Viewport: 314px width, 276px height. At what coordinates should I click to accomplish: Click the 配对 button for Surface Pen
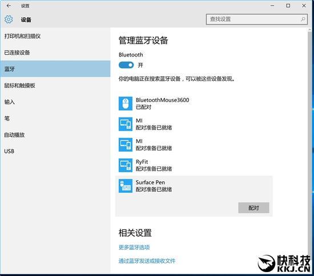tap(253, 208)
